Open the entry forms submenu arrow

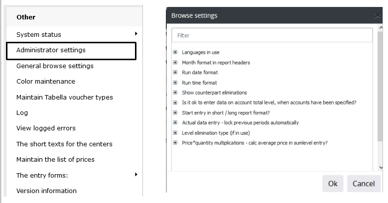(136, 175)
